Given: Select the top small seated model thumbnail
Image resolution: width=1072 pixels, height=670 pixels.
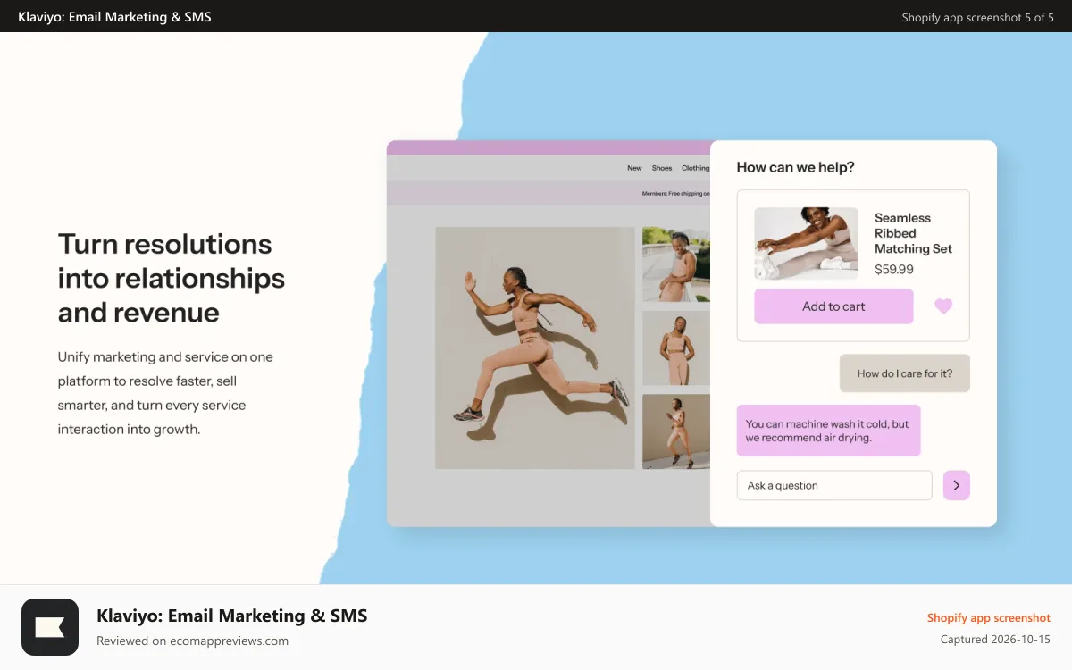Looking at the screenshot, I should pos(676,264).
